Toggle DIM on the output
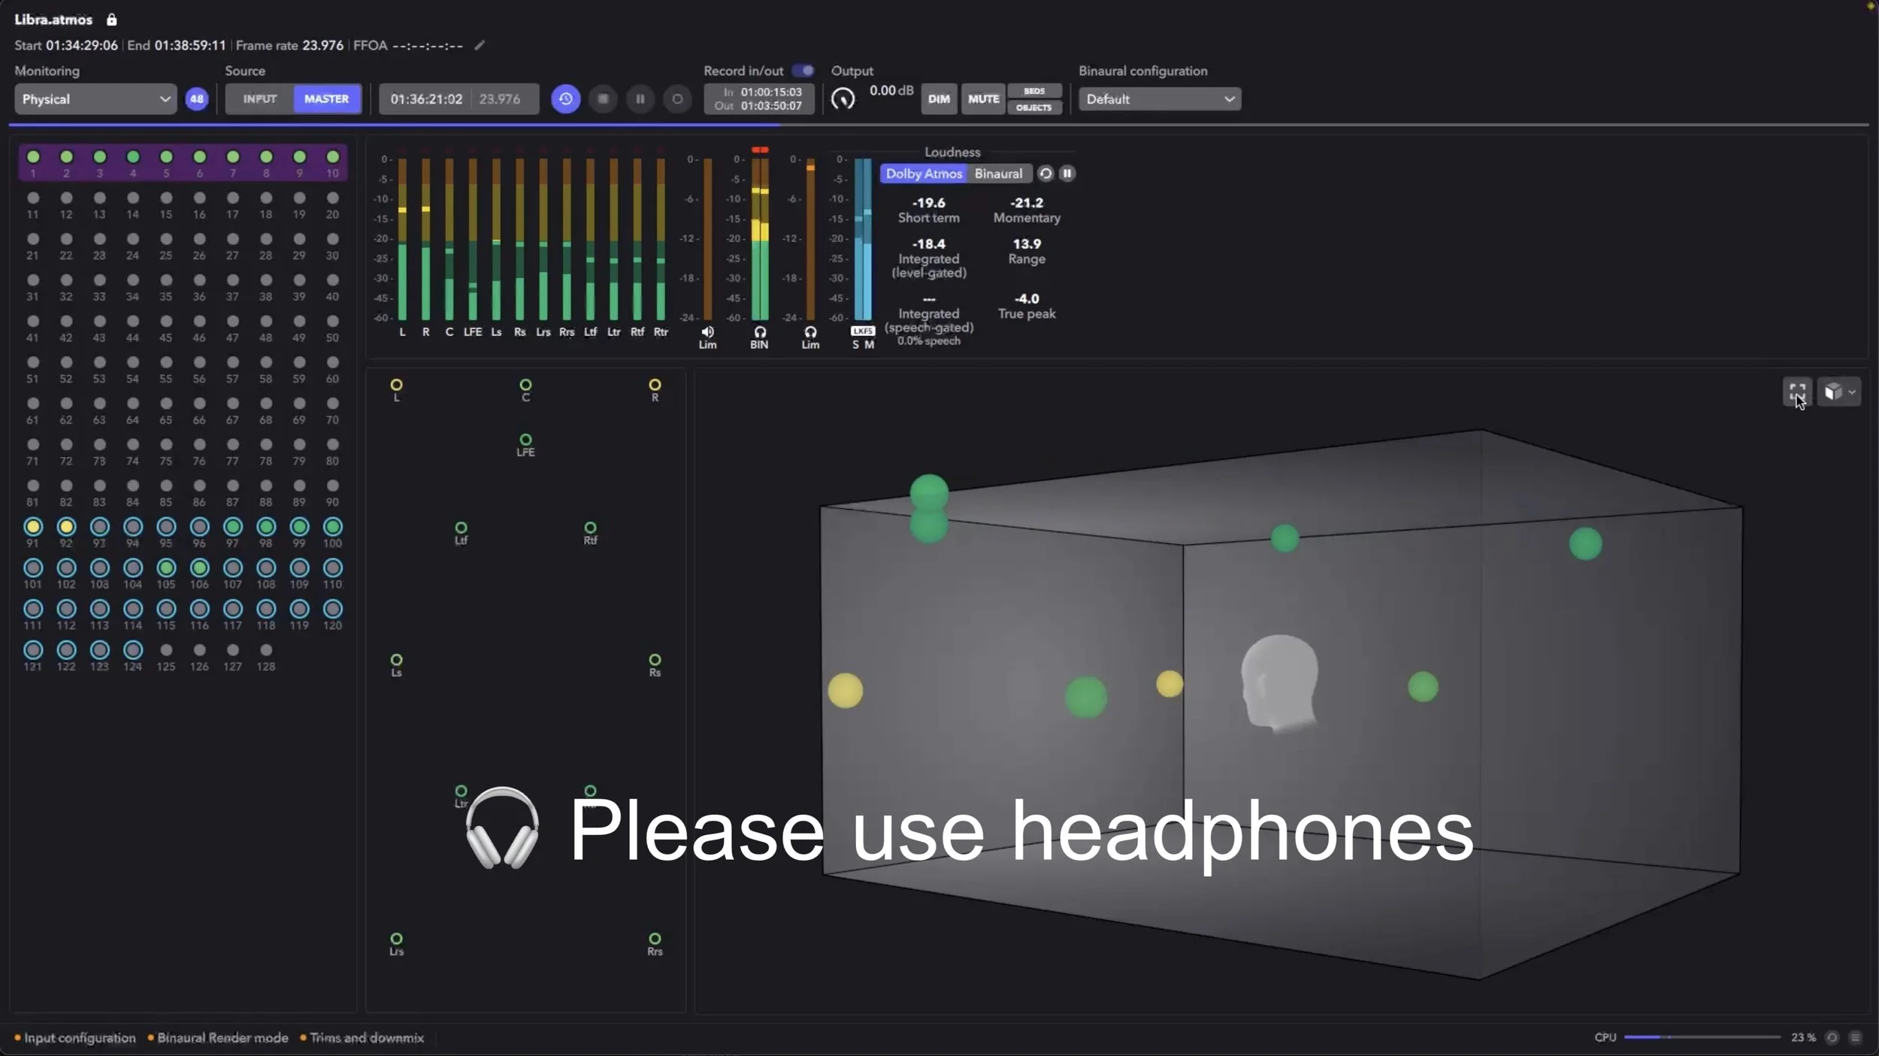The width and height of the screenshot is (1879, 1056). 938,99
